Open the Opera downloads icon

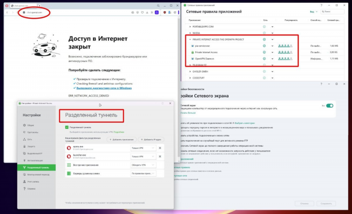point(147,13)
